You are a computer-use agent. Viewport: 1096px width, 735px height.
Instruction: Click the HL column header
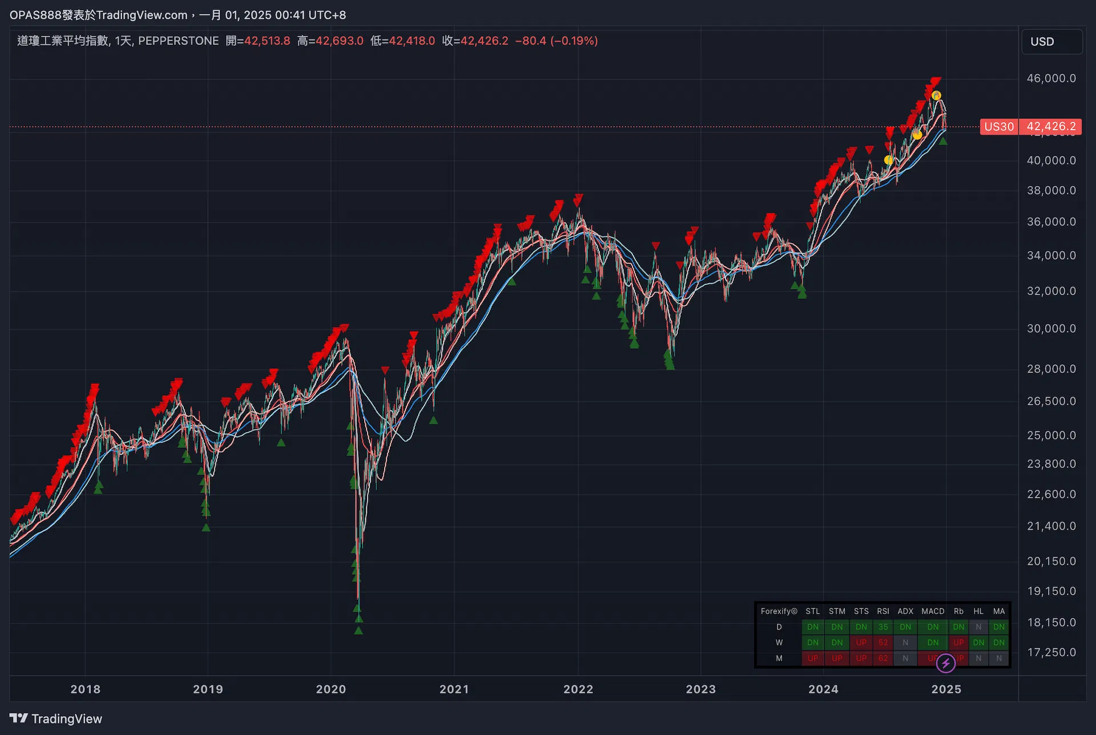(x=978, y=611)
